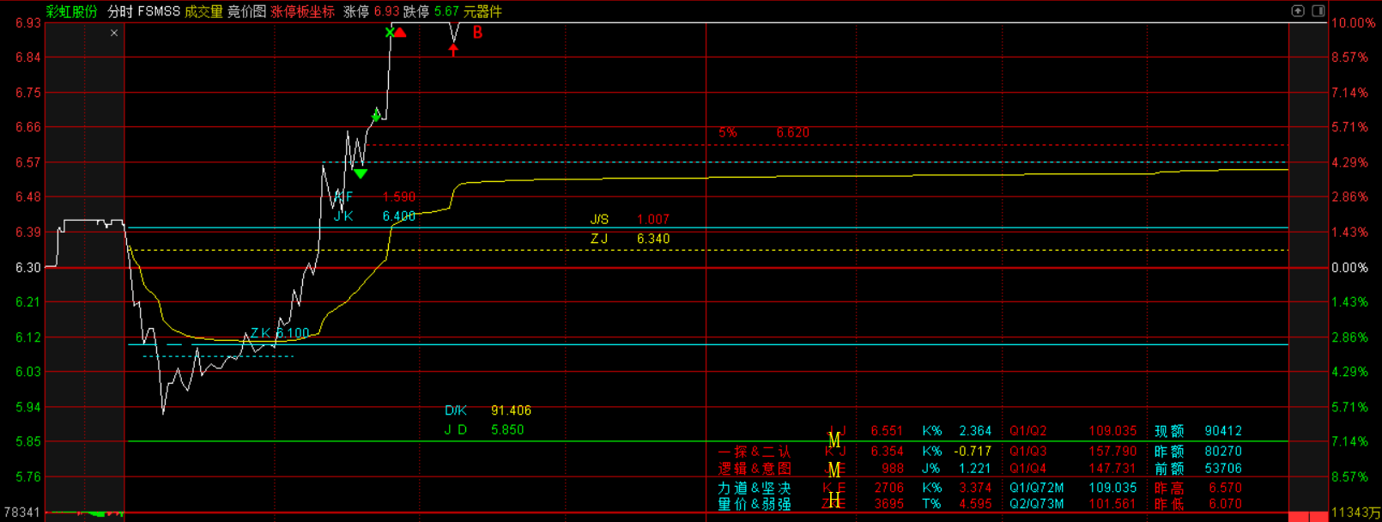Click the 78341 volume value at bottom left

21,513
